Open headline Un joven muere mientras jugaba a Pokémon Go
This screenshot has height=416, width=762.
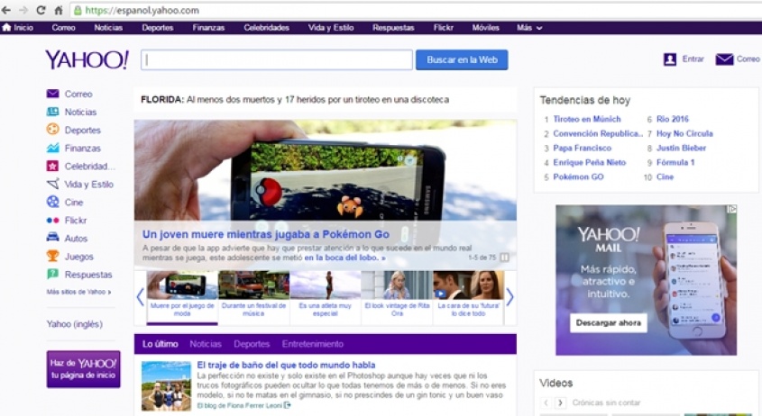(266, 234)
